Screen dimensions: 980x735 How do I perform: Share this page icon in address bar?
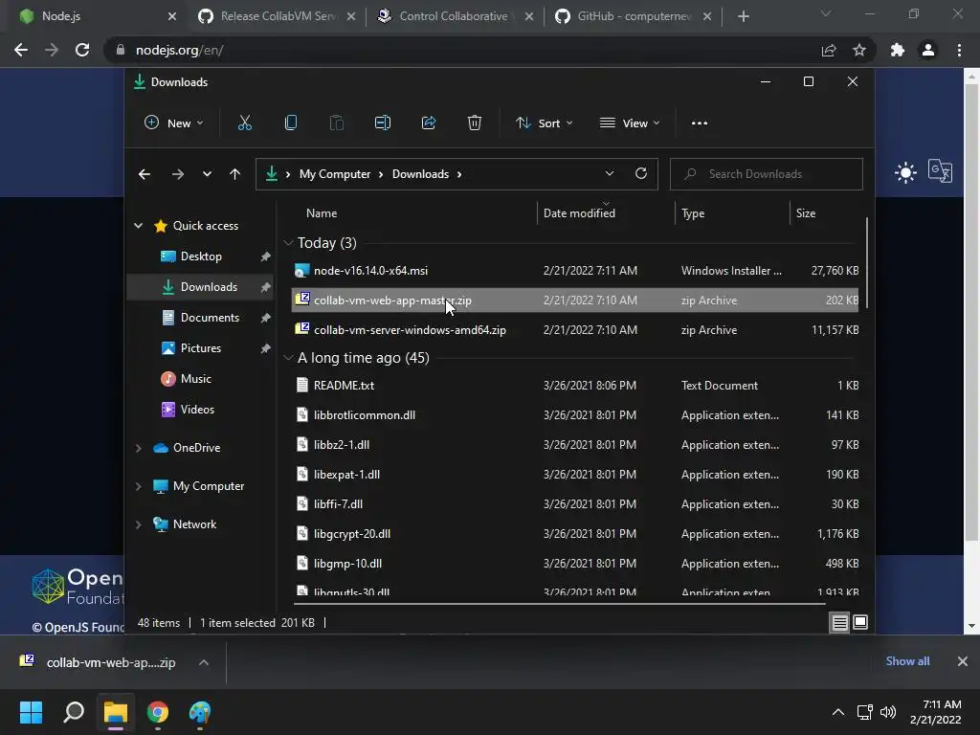pyautogui.click(x=829, y=50)
